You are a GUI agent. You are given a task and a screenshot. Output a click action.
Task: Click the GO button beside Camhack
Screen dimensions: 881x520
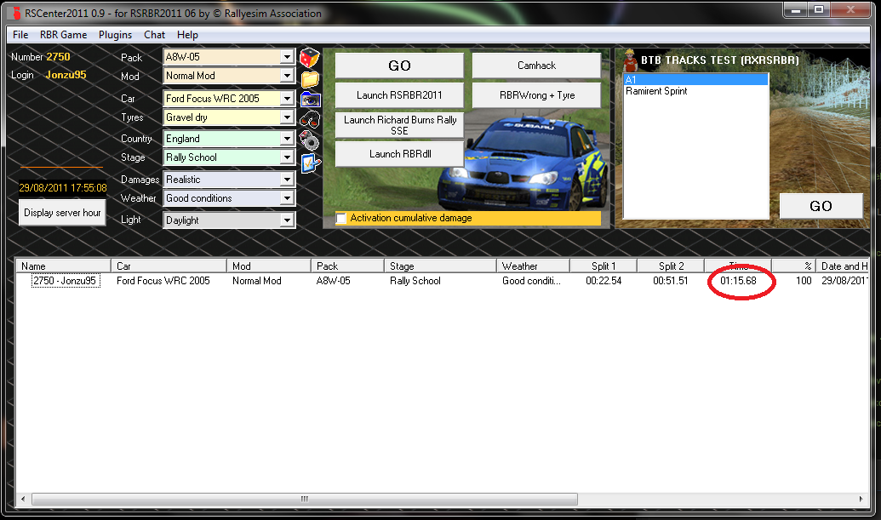click(x=399, y=66)
